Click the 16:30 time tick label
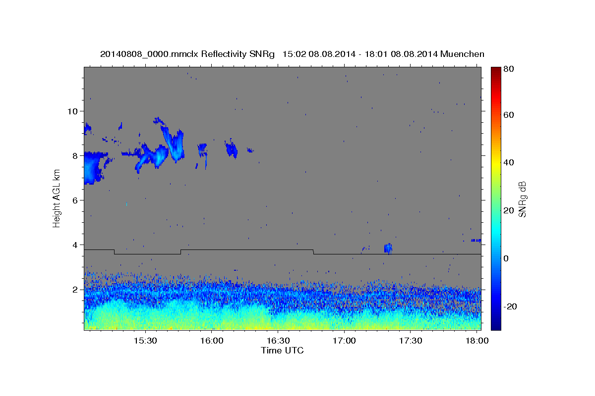595x396 pixels. click(x=278, y=341)
